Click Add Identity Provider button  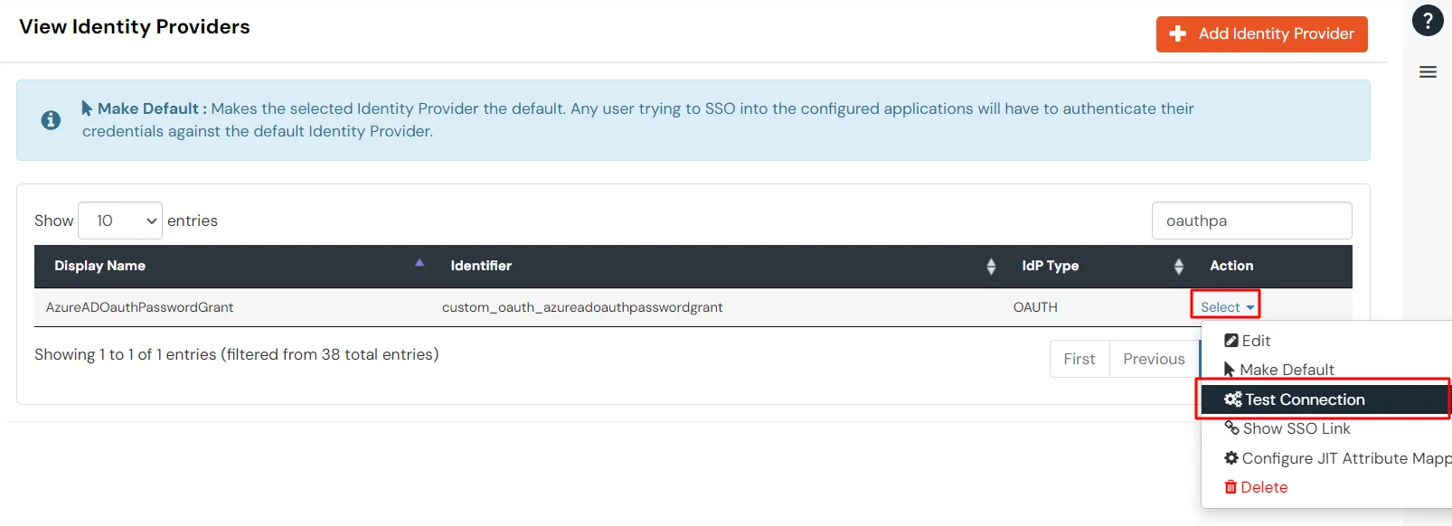coord(1261,34)
